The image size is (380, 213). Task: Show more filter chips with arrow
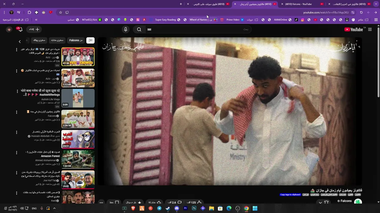point(20,41)
